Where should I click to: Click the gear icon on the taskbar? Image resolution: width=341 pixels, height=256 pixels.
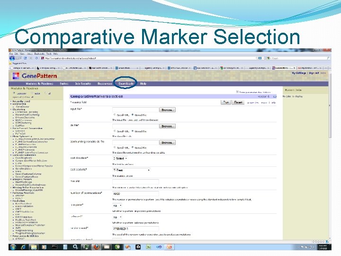pos(75,247)
